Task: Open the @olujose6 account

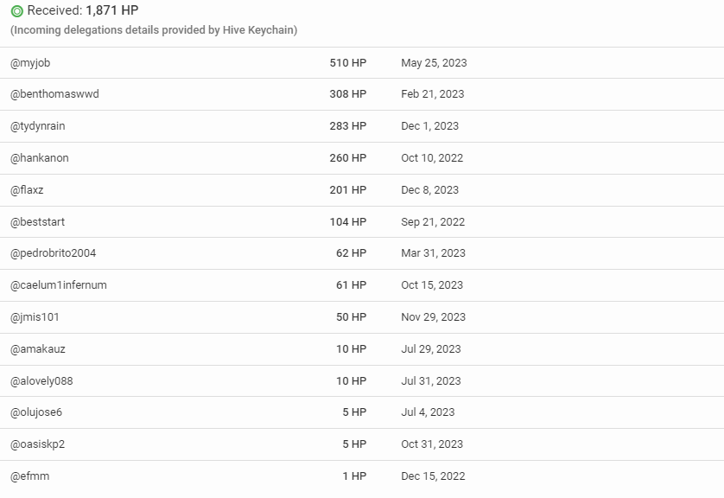Action: pos(36,412)
